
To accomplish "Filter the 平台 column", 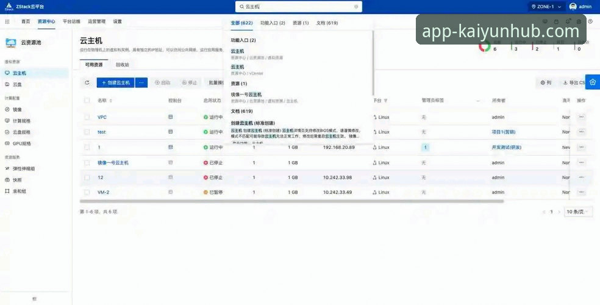I will [x=385, y=101].
